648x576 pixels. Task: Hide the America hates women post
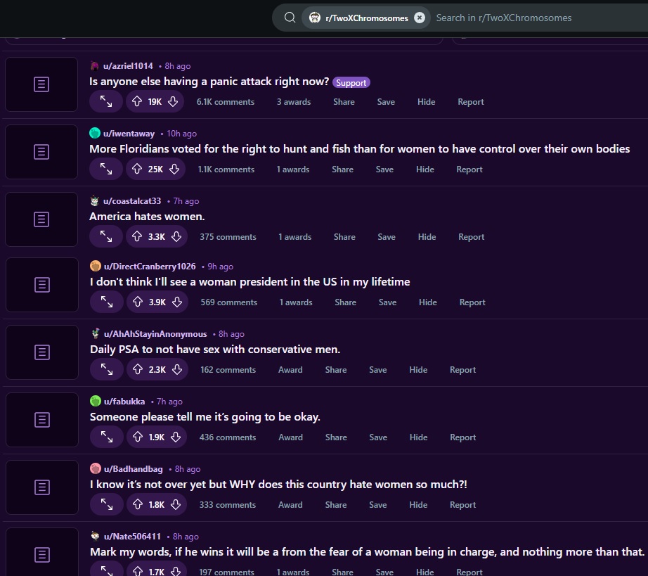click(x=427, y=237)
